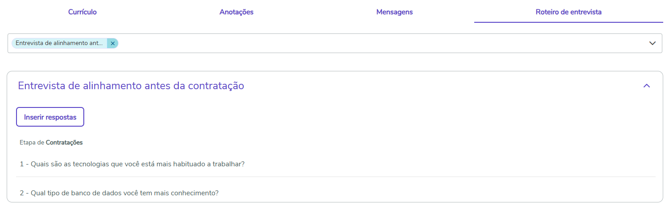Open the interview script dropdown arrow
669x206 pixels.
(653, 43)
